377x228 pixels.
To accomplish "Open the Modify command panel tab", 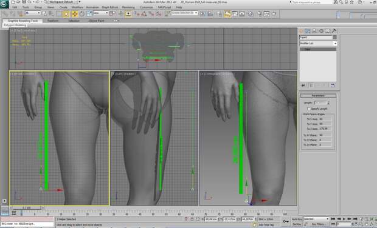I will 308,31.
